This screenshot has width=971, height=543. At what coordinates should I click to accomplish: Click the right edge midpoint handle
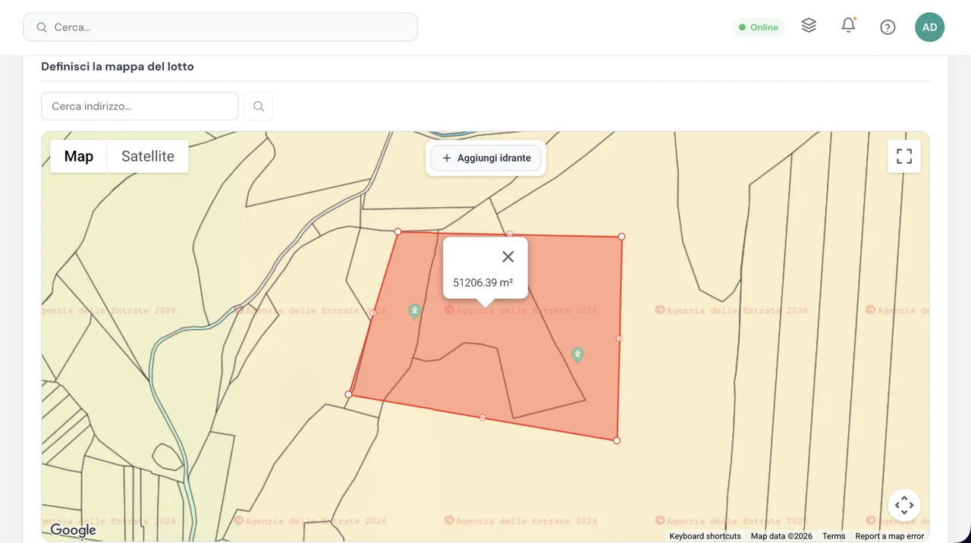coord(619,338)
